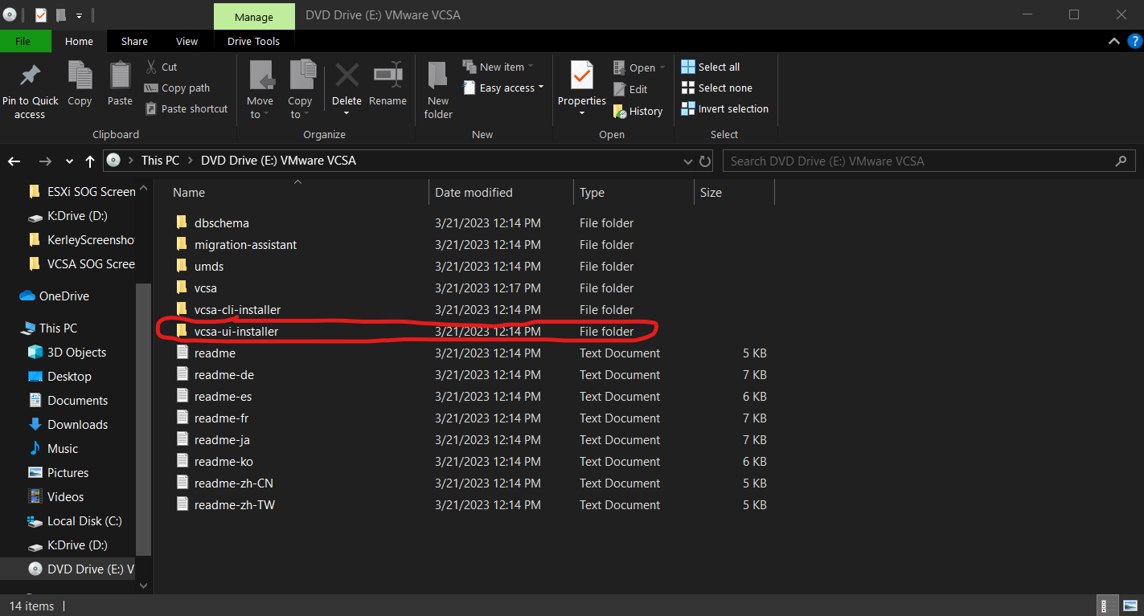Viewport: 1144px width, 616px height.
Task: Click the Rename icon
Action: pyautogui.click(x=388, y=75)
